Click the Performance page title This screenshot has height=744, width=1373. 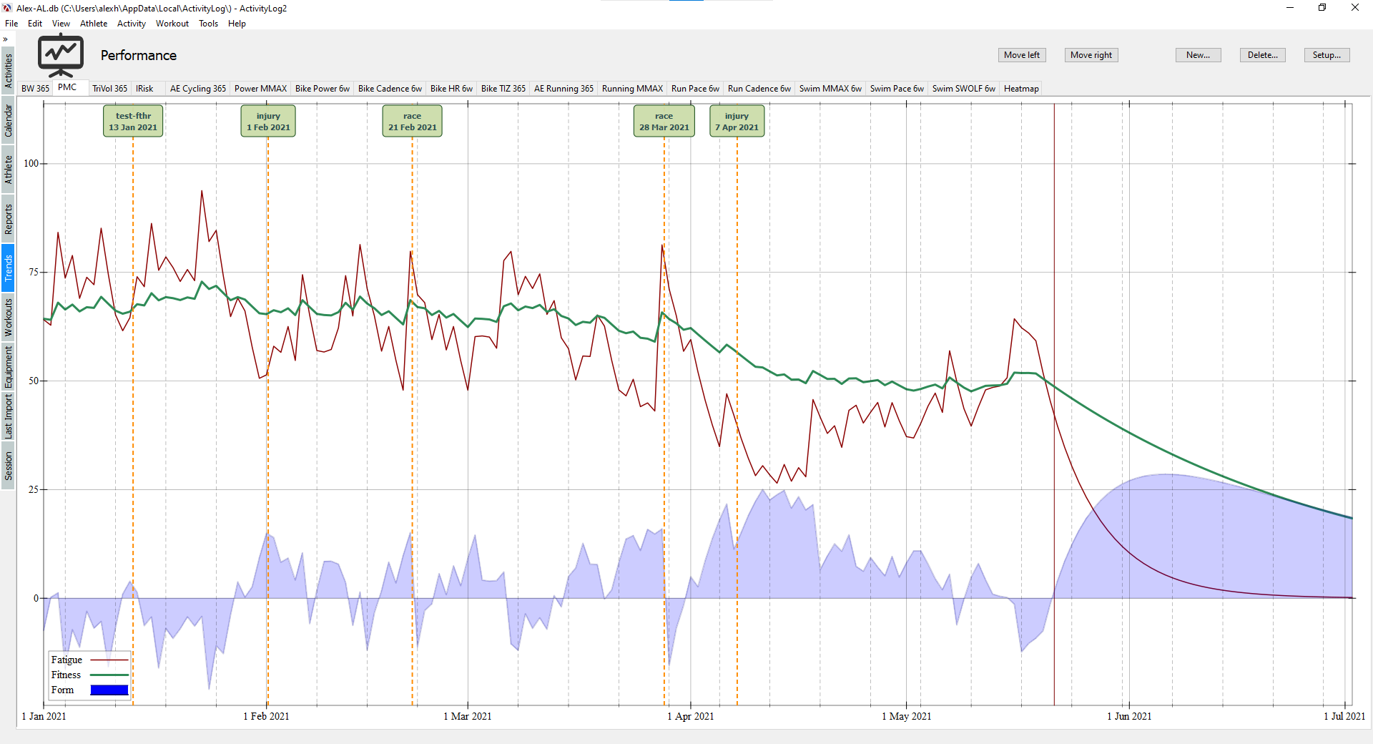click(x=139, y=56)
